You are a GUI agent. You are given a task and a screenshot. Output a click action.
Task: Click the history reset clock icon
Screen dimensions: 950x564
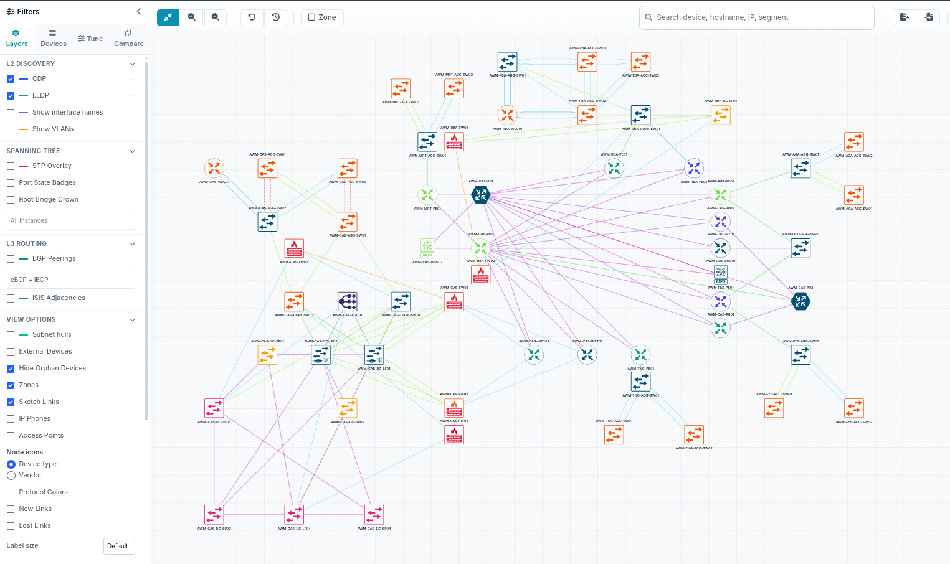275,17
